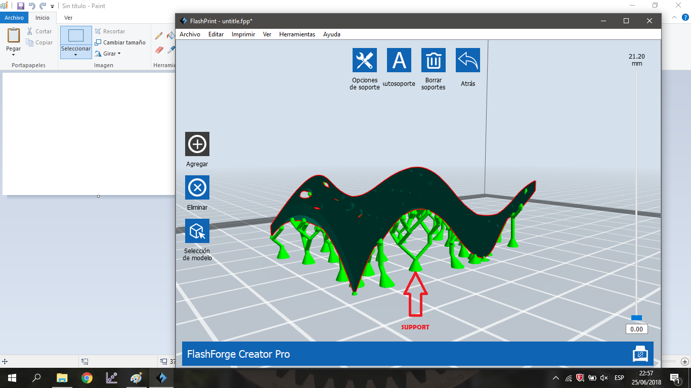Open the Ver menu in FlashPrint
Viewport: 691px width, 388px height.
[x=267, y=34]
